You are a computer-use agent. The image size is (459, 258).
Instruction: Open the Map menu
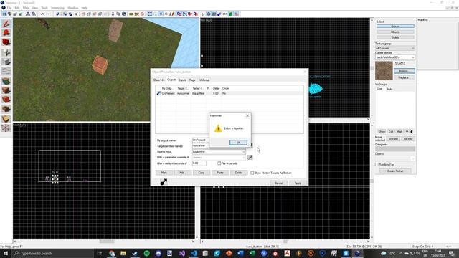[26, 8]
